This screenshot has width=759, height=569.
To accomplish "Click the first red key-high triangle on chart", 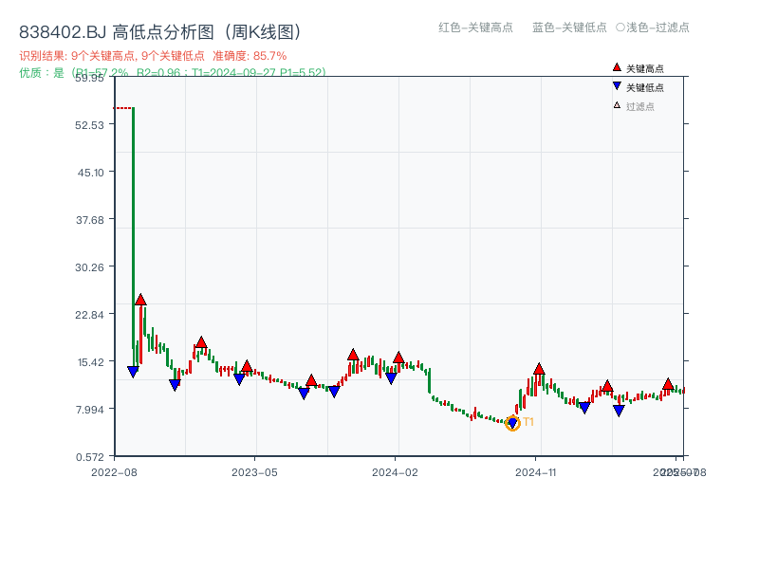I will tap(139, 298).
